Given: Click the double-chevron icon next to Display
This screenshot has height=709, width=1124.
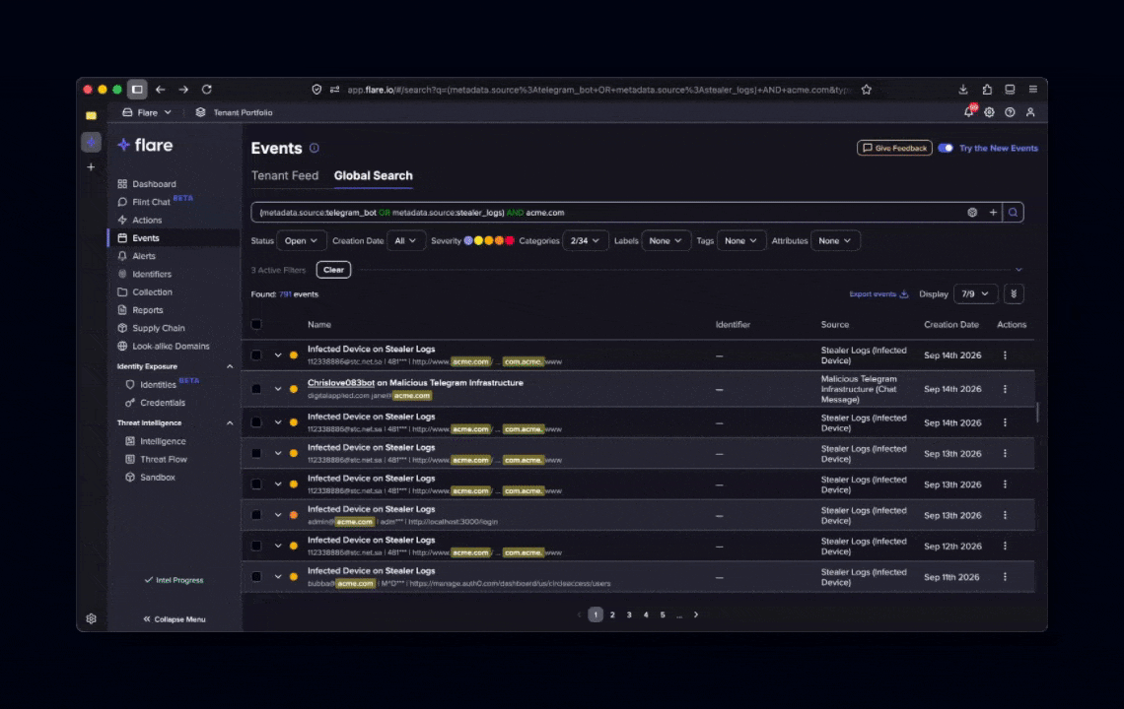Looking at the screenshot, I should tap(1014, 293).
